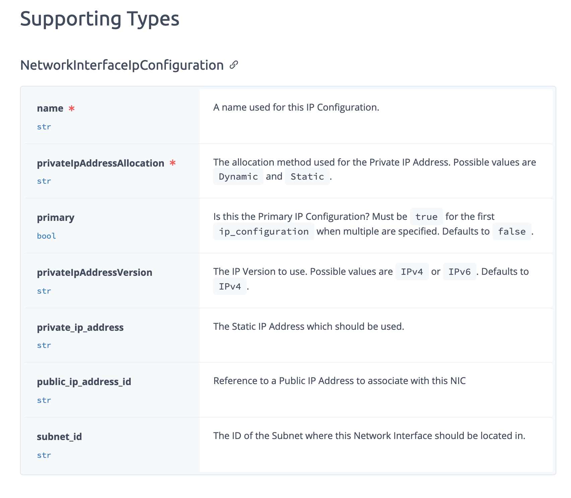Click the red required asterisk next to name
Image resolution: width=571 pixels, height=498 pixels.
pos(71,108)
